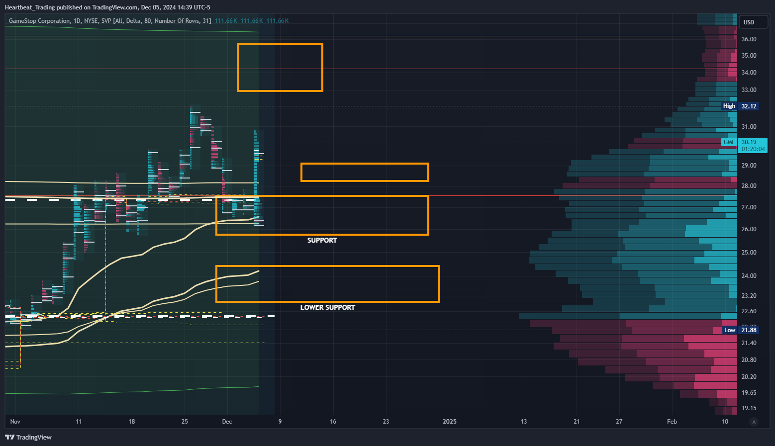Click the 25.00 price axis label
775x446 pixels.
[749, 253]
